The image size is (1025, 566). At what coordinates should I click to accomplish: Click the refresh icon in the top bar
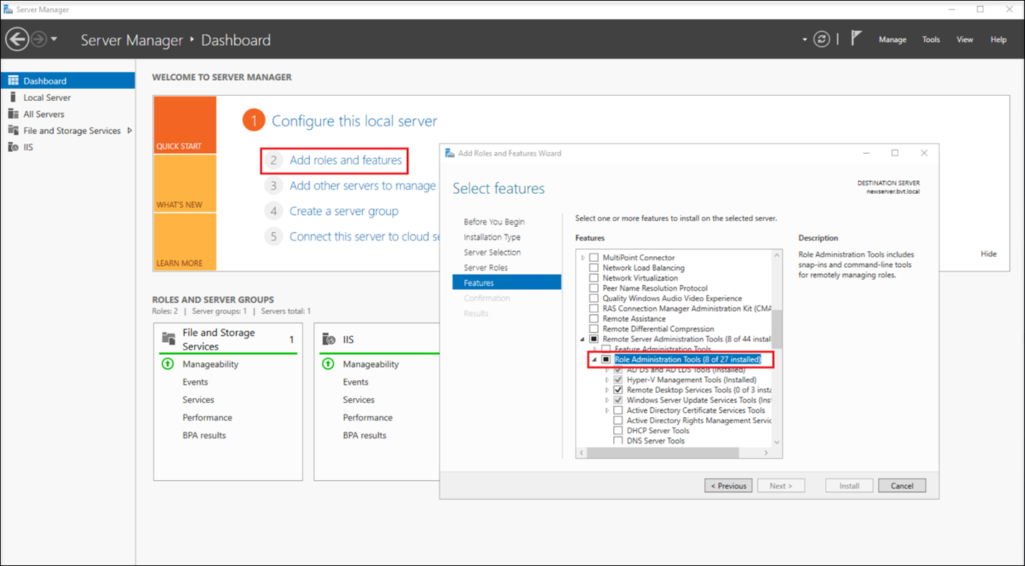tap(821, 39)
